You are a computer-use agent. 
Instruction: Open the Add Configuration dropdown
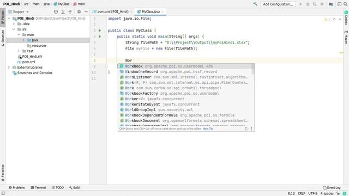pyautogui.click(x=278, y=4)
